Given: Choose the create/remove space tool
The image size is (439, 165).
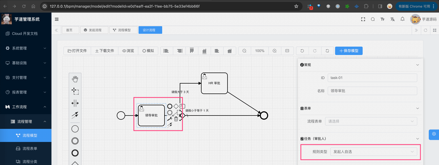Looking at the screenshot, I should 75,103.
